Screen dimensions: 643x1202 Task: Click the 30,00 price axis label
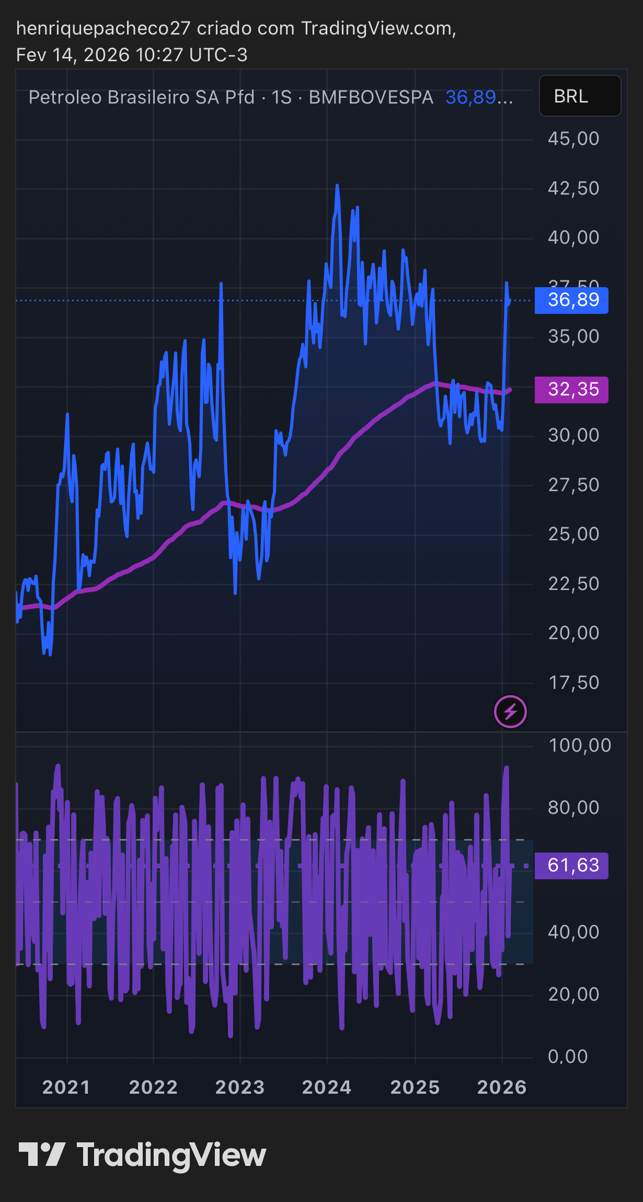(573, 435)
